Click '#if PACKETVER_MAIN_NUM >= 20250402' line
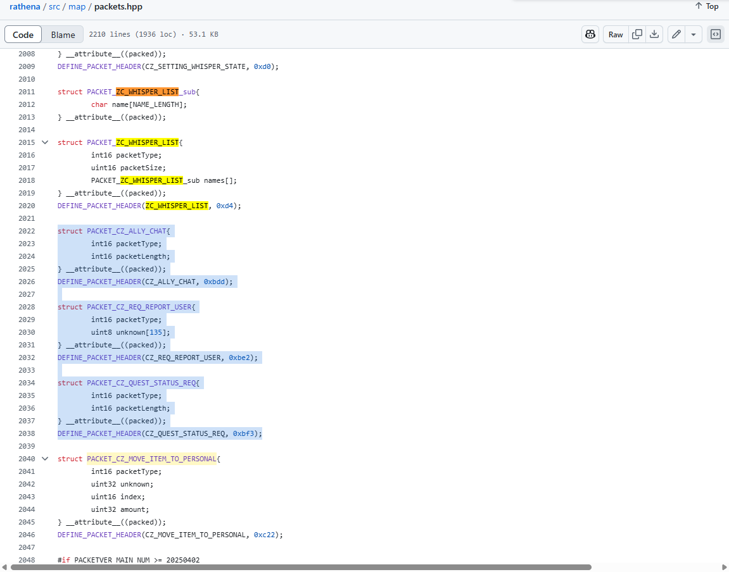Viewport: 729px width, 572px height. point(129,560)
